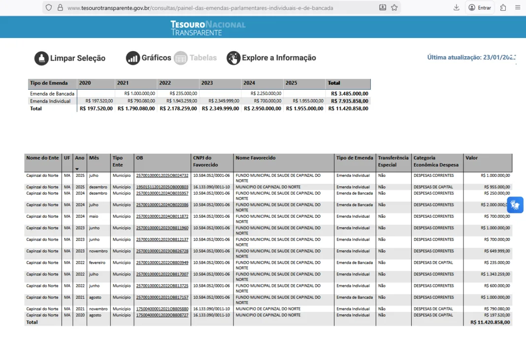The height and width of the screenshot is (340, 526).
Task: Toggle the bookmark star in the address bar
Action: [394, 7]
